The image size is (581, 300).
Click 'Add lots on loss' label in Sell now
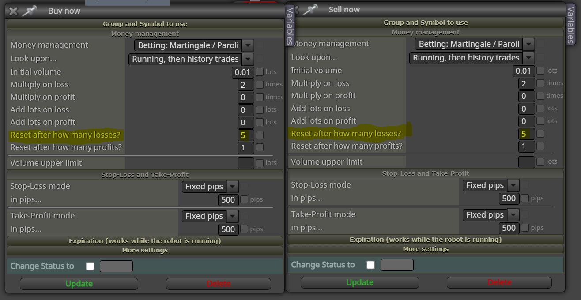point(321,109)
